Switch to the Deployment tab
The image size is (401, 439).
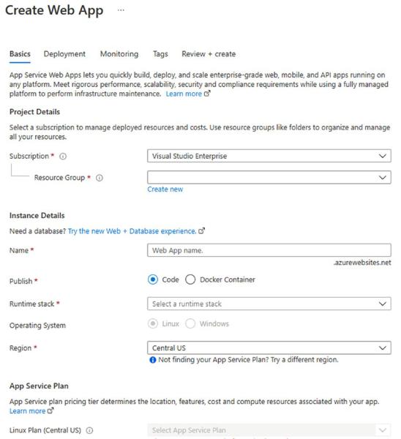pos(64,54)
